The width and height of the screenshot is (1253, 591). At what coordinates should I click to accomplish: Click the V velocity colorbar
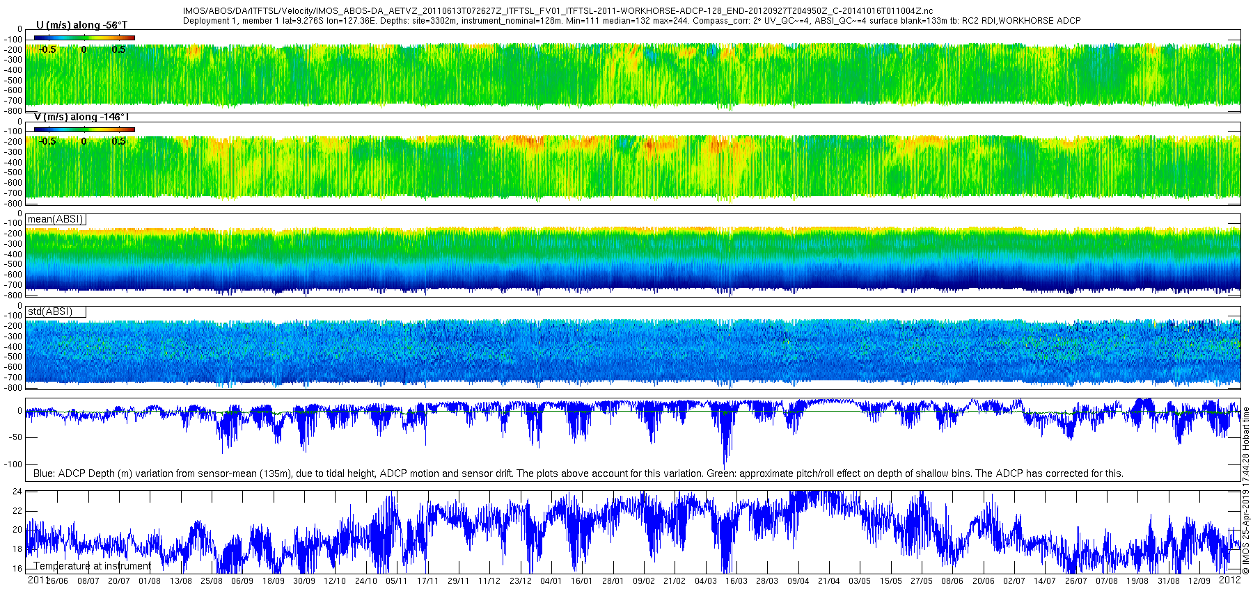click(84, 129)
